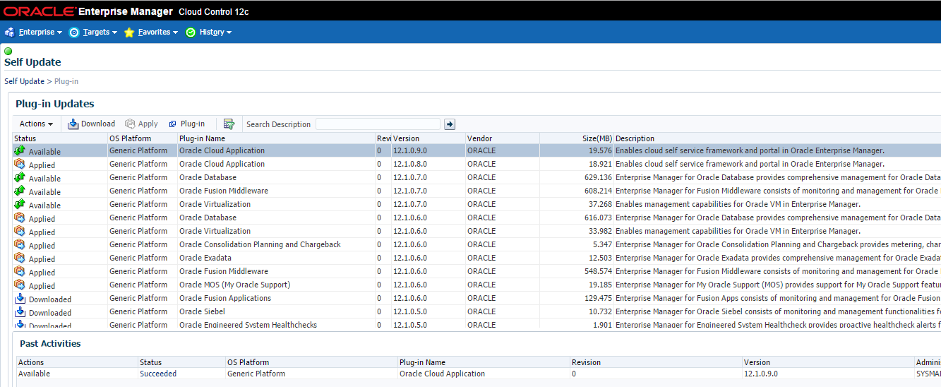This screenshot has width=941, height=387.
Task: Click the green status indicator above Self Update
Action: point(8,51)
